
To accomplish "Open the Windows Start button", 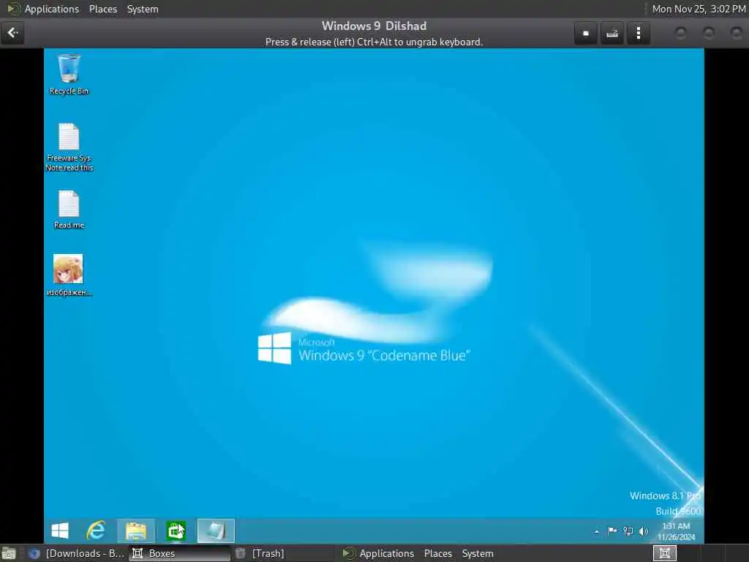I will 60,531.
